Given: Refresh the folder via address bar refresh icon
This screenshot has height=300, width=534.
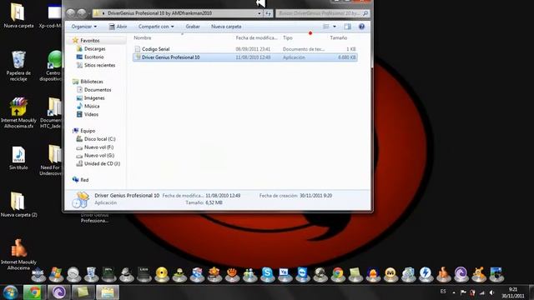Looking at the screenshot, I should pos(269,13).
